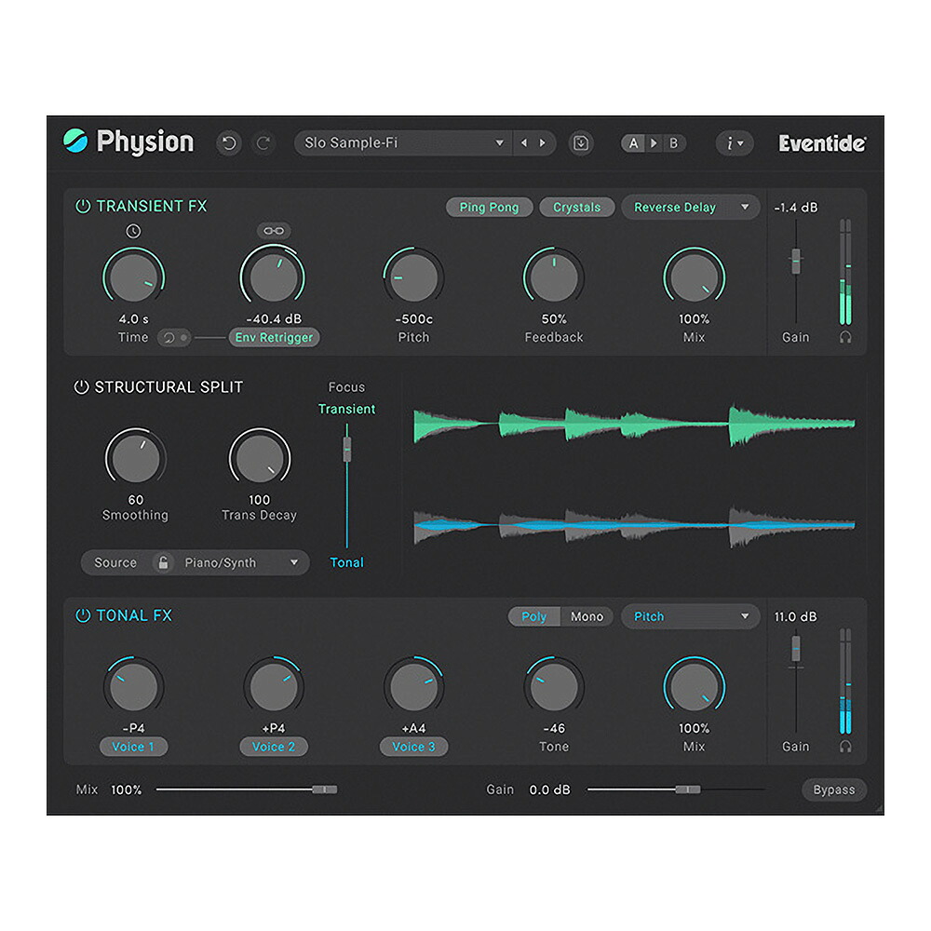
Task: Open the Piano/Synth source dropdown
Action: pos(240,562)
